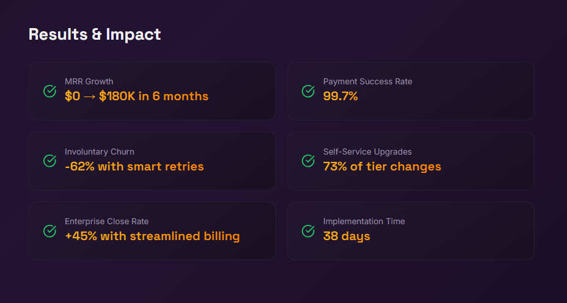Click the Enterprise Close Rate checkmark icon
Image resolution: width=567 pixels, height=303 pixels.
click(50, 231)
